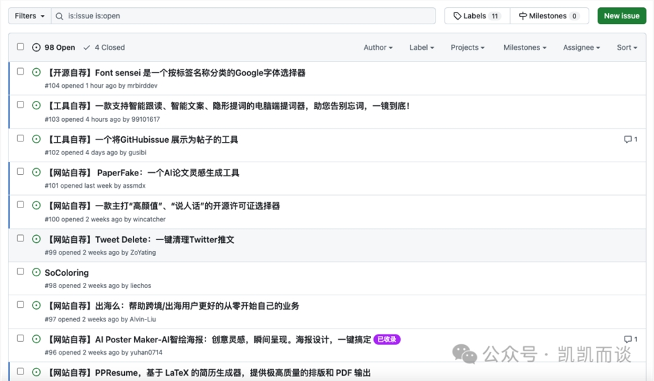Click the Labels tag icon in the header
This screenshot has height=381, width=654.
(458, 15)
